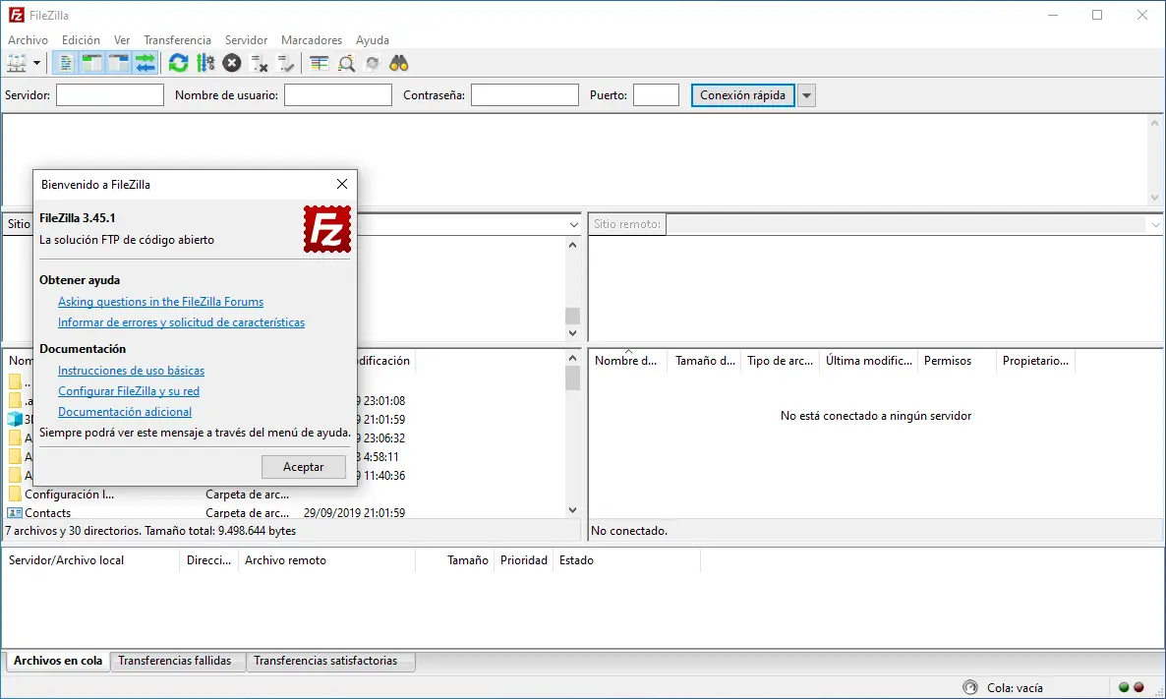Click the Servidor input field
The height and width of the screenshot is (699, 1166).
coord(110,95)
